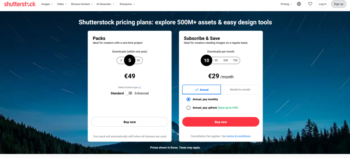350x158 pixels.
Task: Select the Annual billing tab
Action: 202,89
